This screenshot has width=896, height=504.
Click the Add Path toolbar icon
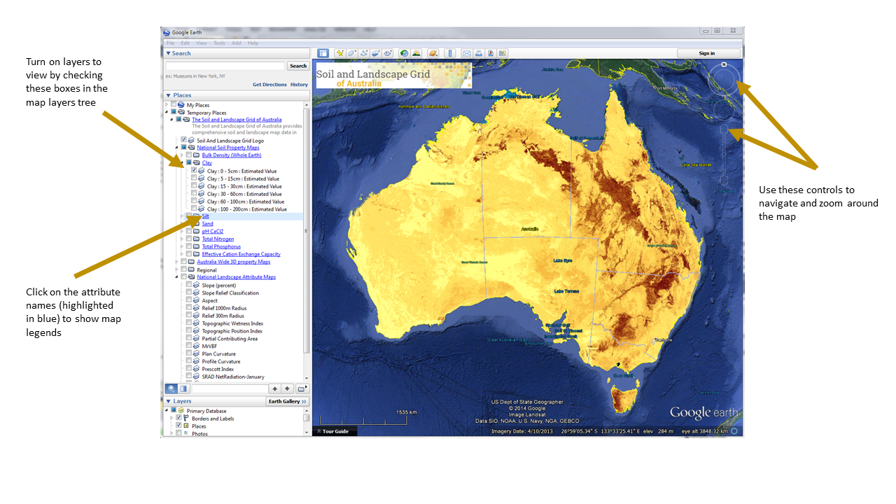pyautogui.click(x=364, y=53)
